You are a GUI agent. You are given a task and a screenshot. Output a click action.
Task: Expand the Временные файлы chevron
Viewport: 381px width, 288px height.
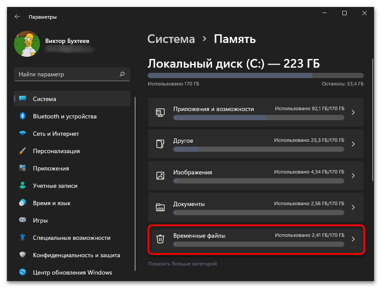[x=353, y=239]
